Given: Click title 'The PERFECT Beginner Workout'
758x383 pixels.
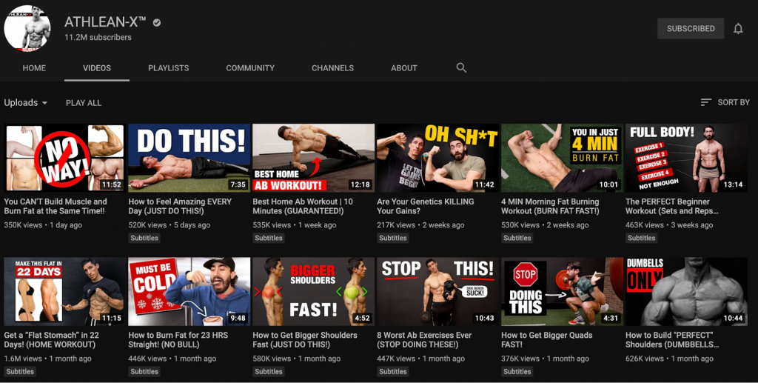Looking at the screenshot, I should (672, 206).
